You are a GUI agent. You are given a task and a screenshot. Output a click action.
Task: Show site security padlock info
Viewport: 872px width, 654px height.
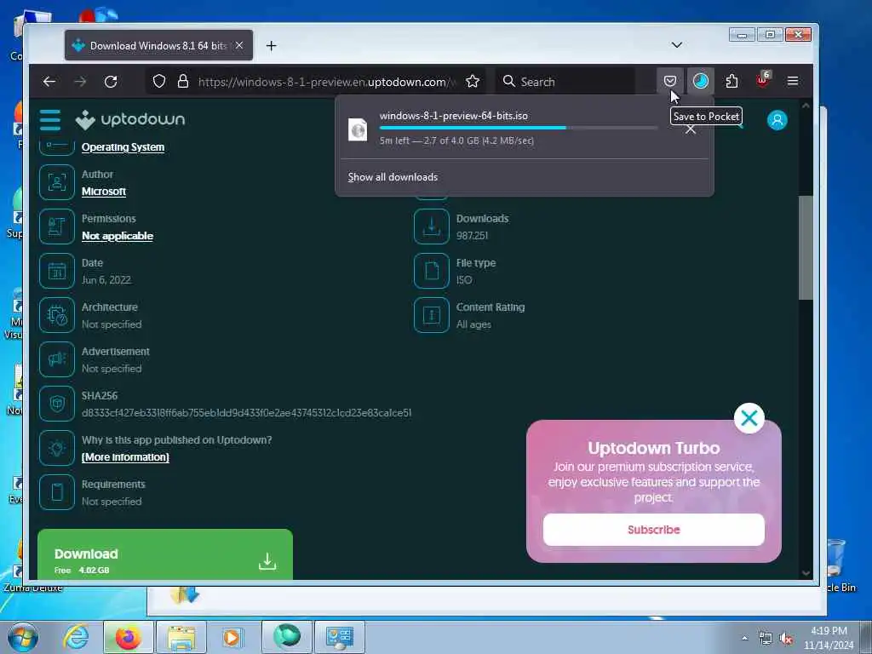182,82
